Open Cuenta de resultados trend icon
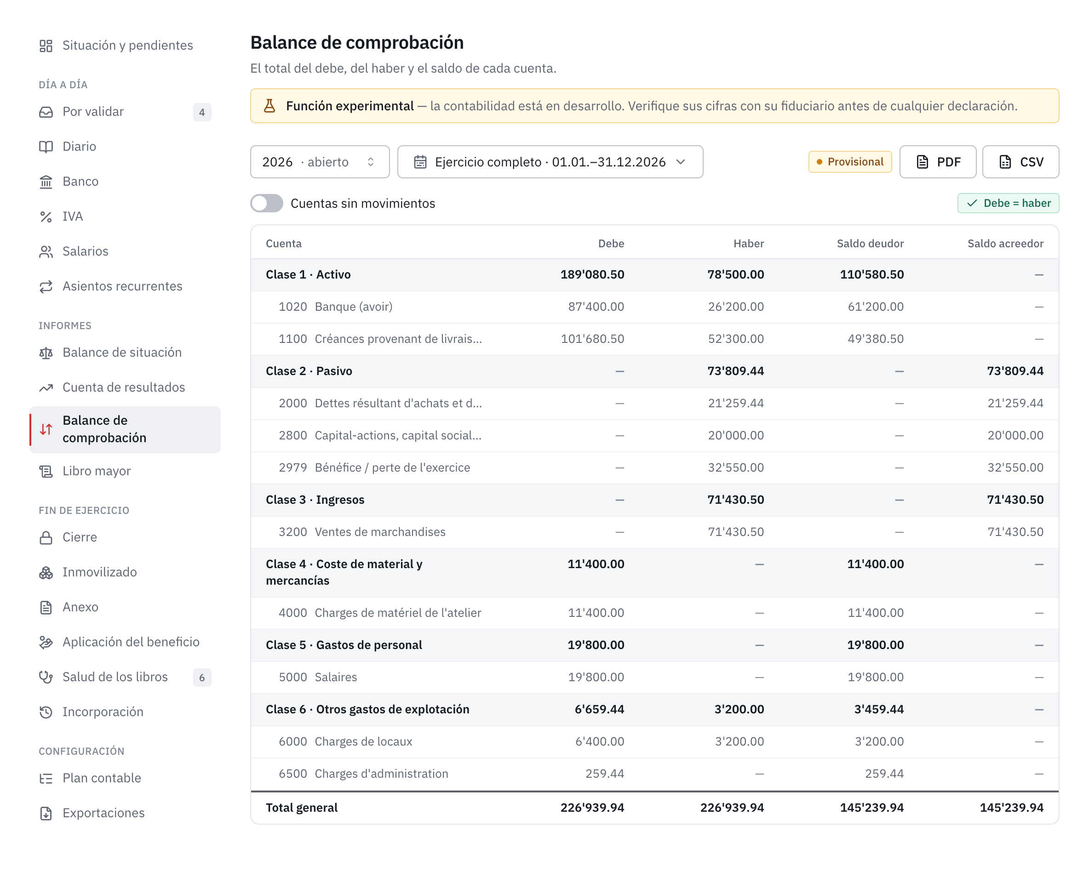This screenshot has width=1089, height=877. point(46,387)
